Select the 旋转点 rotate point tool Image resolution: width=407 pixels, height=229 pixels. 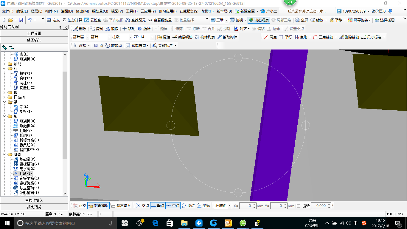114,45
